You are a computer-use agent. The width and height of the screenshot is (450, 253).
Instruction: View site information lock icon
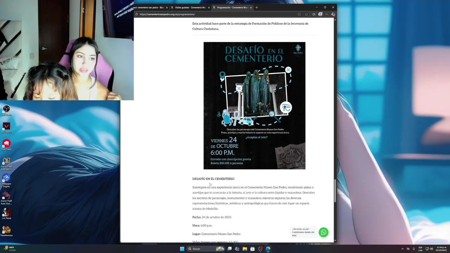coord(136,14)
